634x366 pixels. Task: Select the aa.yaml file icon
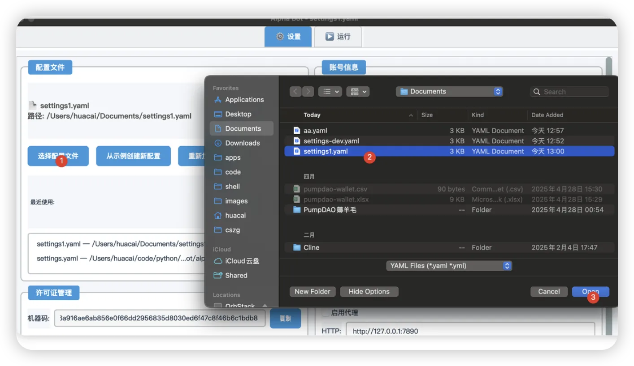click(297, 131)
